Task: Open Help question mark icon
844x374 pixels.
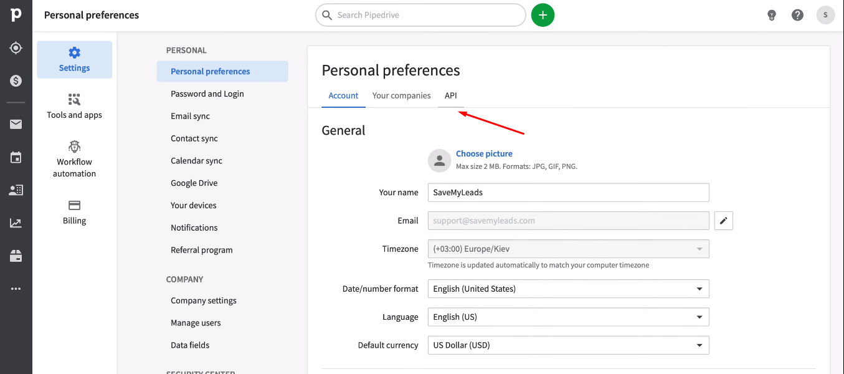Action: click(798, 15)
